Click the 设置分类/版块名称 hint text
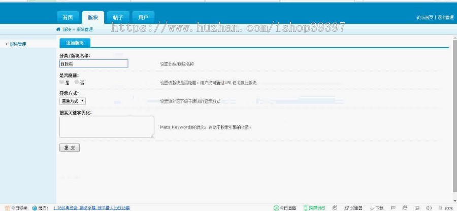The height and width of the screenshot is (211, 457). [177, 64]
